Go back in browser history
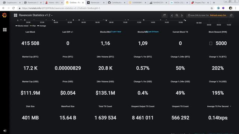Screen dimensions: 239x134 click(x=3, y=8)
